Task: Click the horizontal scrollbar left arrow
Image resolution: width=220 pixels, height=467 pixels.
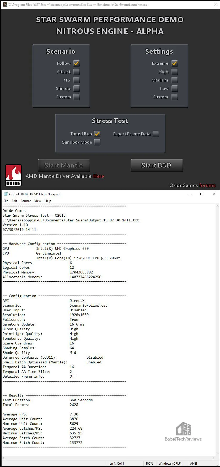Action: 4,458
